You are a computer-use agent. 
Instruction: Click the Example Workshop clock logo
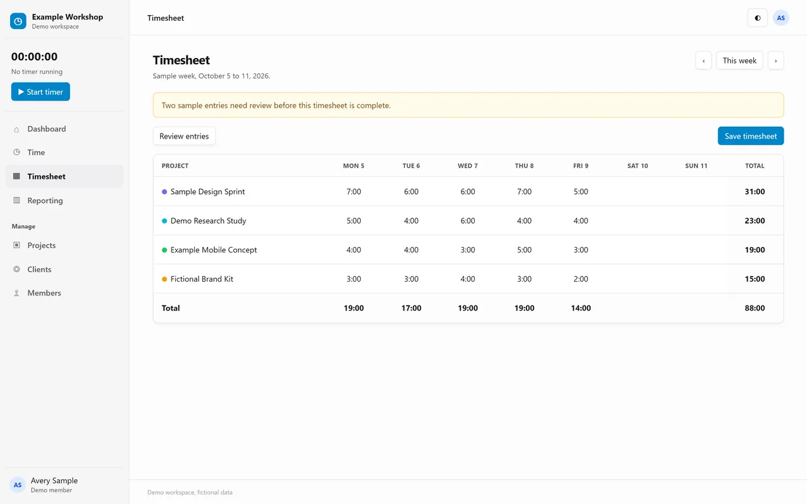click(x=18, y=21)
